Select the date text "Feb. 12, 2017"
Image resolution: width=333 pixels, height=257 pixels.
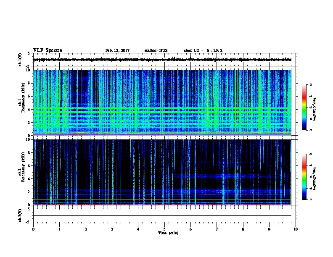tap(117, 50)
